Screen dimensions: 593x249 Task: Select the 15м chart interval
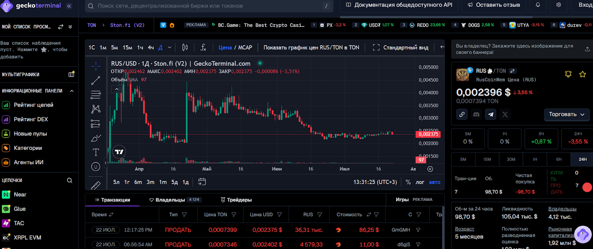coord(127,47)
